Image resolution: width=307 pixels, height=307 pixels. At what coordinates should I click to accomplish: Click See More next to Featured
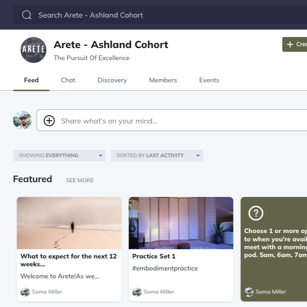click(x=80, y=180)
